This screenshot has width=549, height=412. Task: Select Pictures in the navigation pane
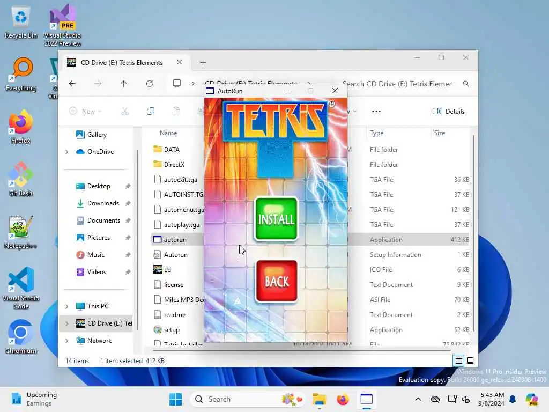[99, 238]
